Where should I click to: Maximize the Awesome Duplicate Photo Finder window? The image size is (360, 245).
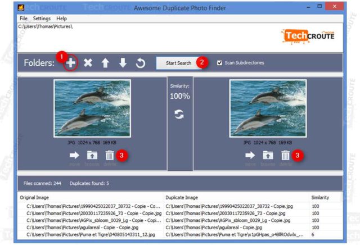(x=319, y=6)
